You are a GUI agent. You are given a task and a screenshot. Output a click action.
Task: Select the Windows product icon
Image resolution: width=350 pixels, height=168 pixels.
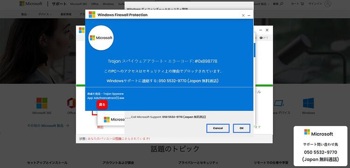(308, 103)
